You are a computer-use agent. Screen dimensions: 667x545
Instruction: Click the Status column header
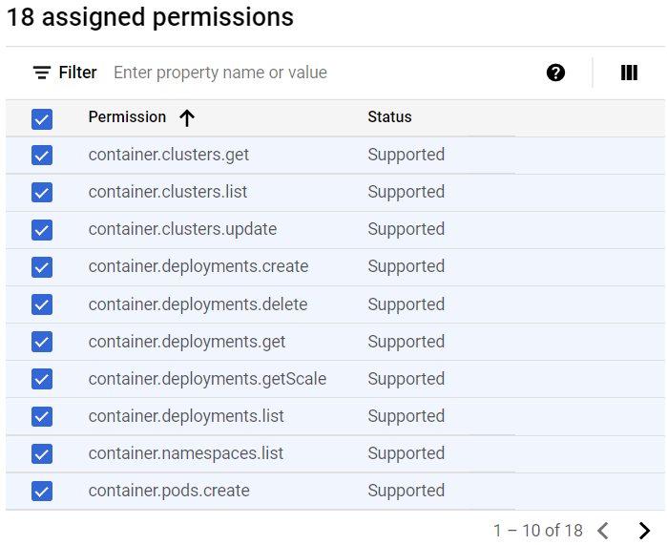pyautogui.click(x=389, y=116)
